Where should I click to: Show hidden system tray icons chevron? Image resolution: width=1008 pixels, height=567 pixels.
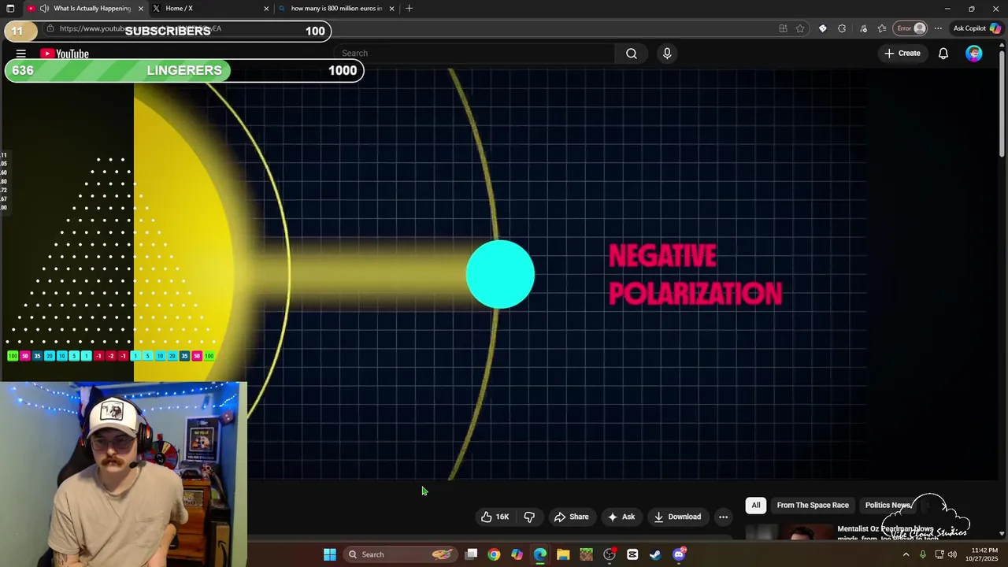pyautogui.click(x=906, y=554)
